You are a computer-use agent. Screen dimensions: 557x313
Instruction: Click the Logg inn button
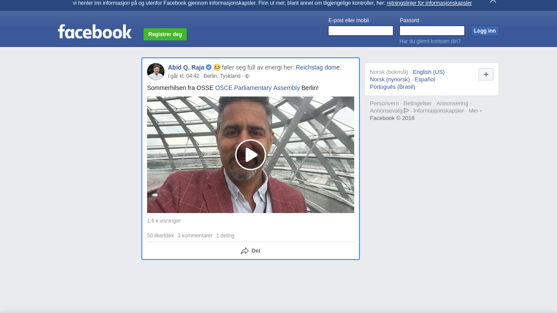pyautogui.click(x=485, y=31)
